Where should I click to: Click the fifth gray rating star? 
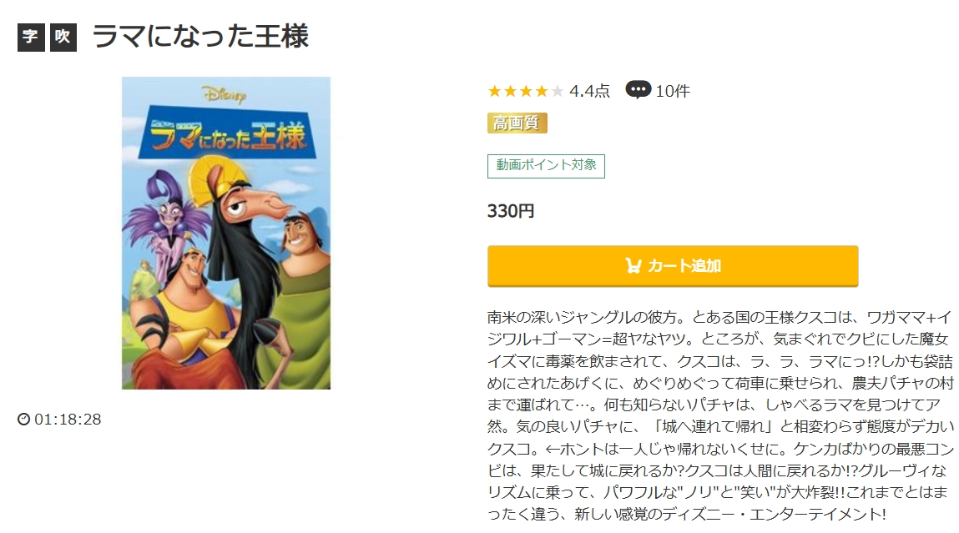click(557, 92)
